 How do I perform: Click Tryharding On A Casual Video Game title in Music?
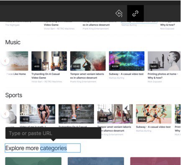pos(46,76)
